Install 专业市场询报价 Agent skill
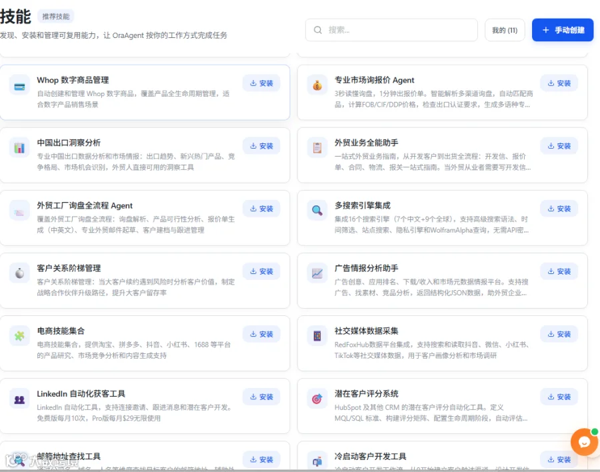 [x=559, y=83]
